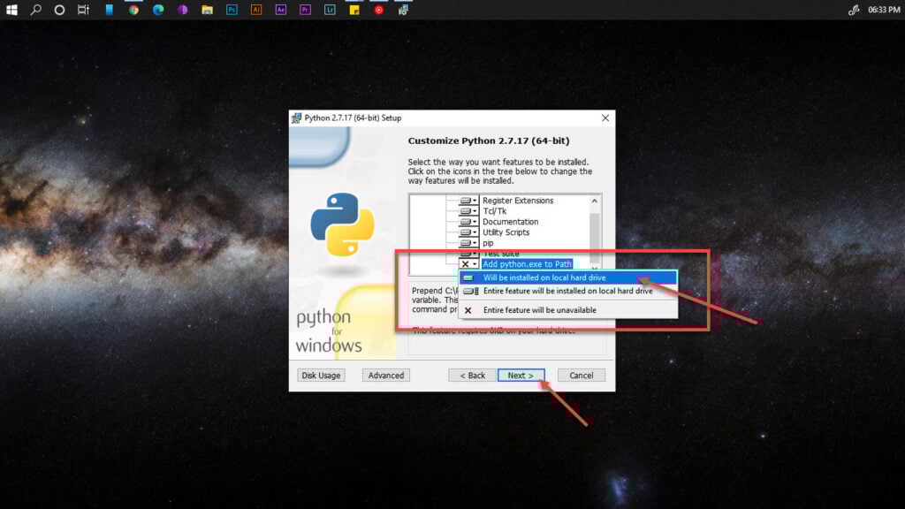Open taskbar search magnifier
This screenshot has width=905, height=509.
pos(35,10)
